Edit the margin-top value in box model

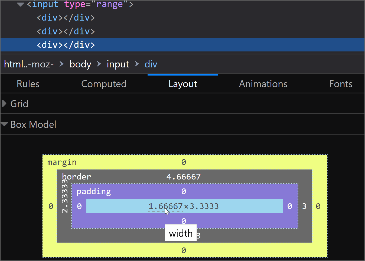click(x=184, y=162)
